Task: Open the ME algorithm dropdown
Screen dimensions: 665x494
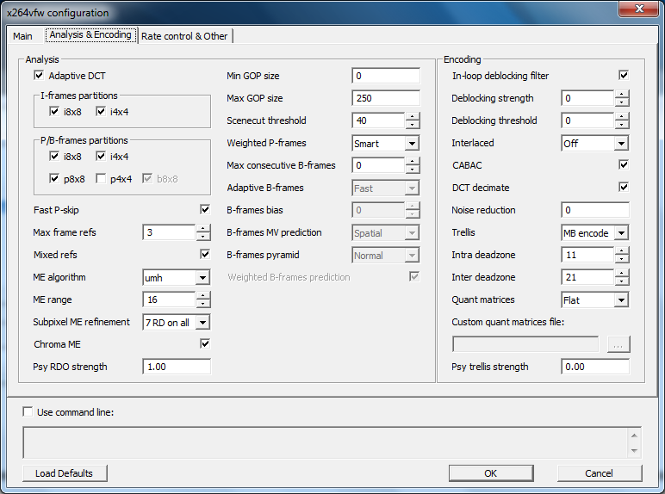Action: [x=202, y=277]
